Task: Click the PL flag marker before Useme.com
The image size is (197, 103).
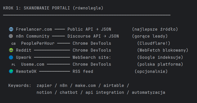Action: click(x=13, y=64)
